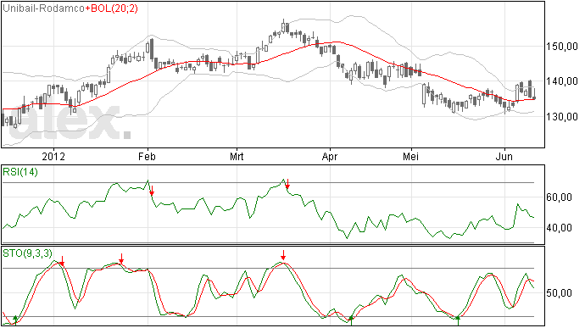Click the Apr date axis label
The image size is (585, 328).
coord(330,156)
